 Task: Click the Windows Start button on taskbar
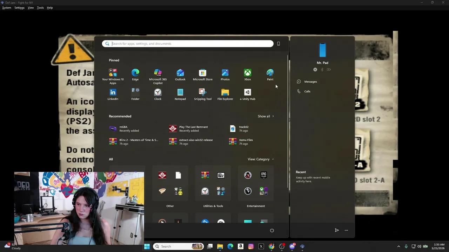click(x=147, y=246)
